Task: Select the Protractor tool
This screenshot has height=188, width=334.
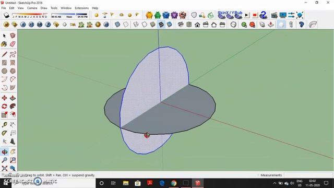Action: pyautogui.click(x=4, y=133)
